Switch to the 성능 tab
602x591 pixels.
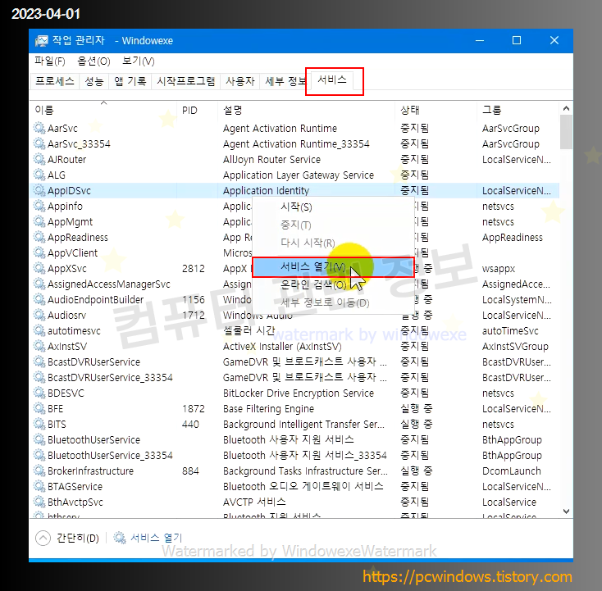pos(94,81)
